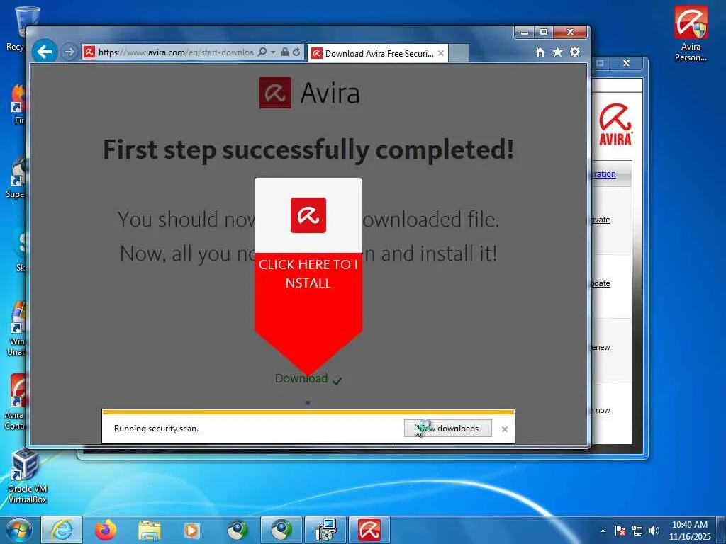Click the Internet Explorer taskbar icon
The height and width of the screenshot is (544, 726).
(x=62, y=530)
